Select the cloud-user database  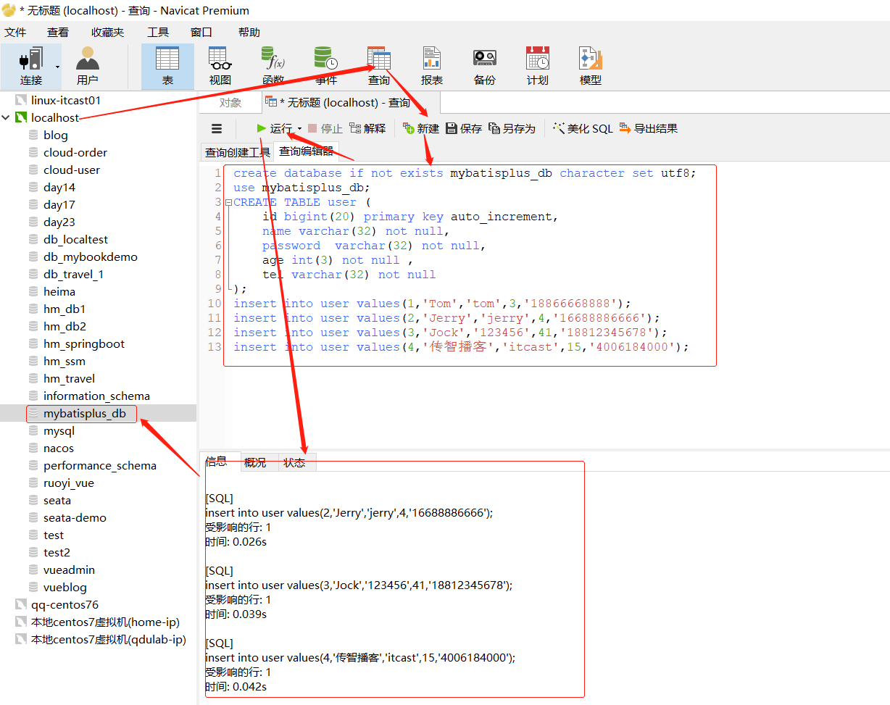(x=72, y=170)
